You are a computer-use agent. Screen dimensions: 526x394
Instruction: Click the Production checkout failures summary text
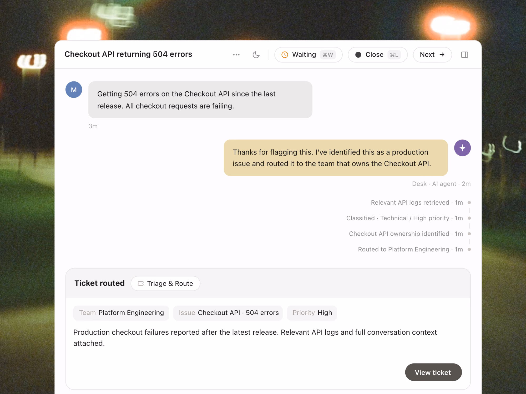click(x=255, y=338)
